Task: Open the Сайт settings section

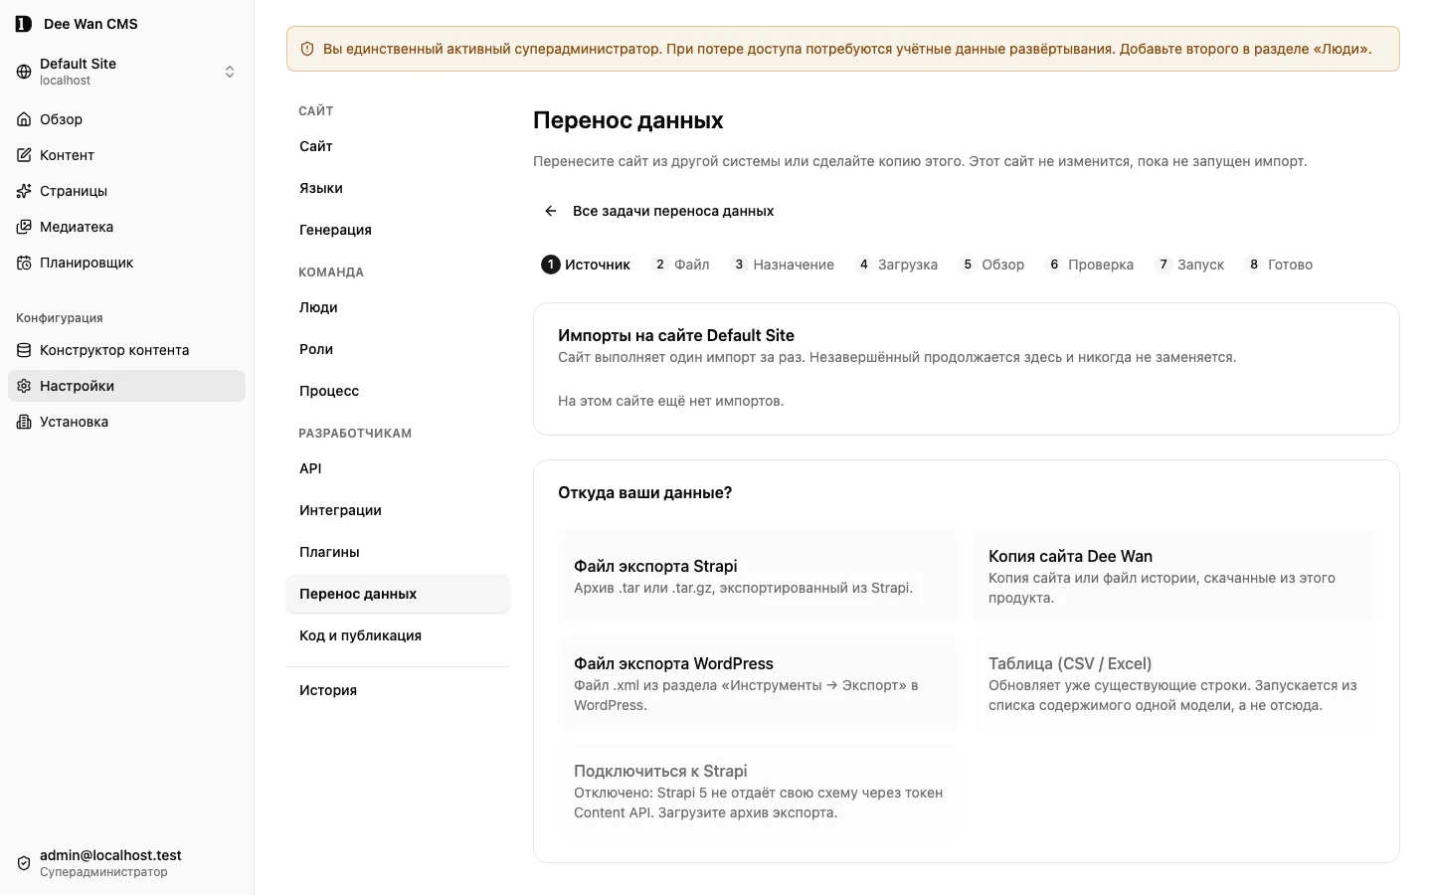Action: pyautogui.click(x=398, y=146)
